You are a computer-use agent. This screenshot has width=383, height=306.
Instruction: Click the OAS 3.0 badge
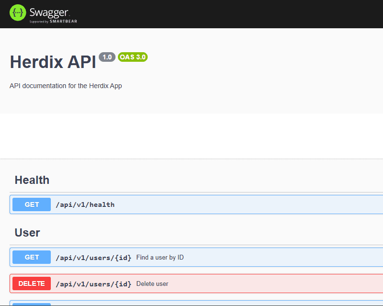[x=133, y=57]
